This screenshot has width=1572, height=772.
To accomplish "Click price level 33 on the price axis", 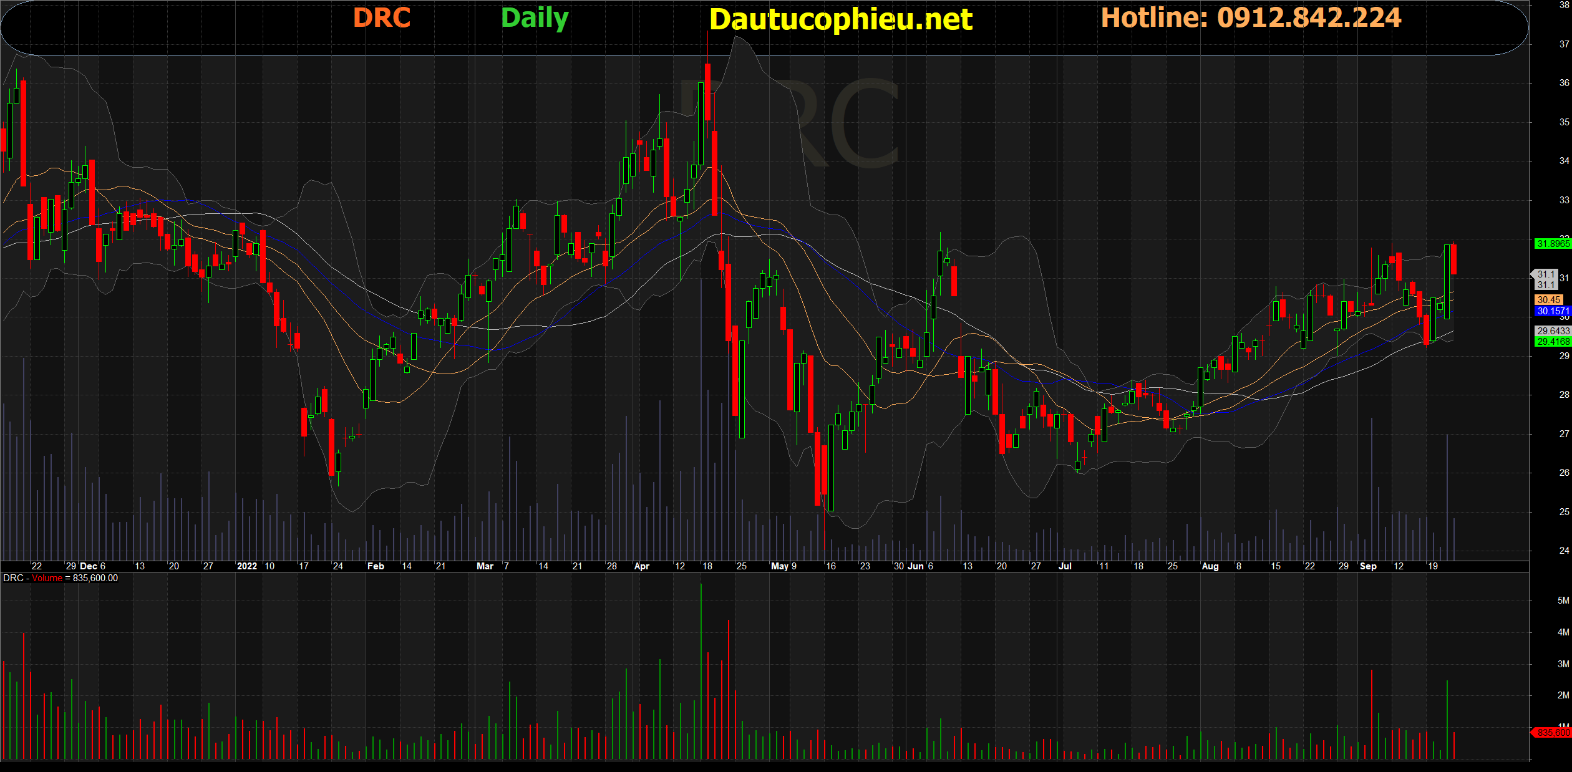I will click(x=1564, y=200).
